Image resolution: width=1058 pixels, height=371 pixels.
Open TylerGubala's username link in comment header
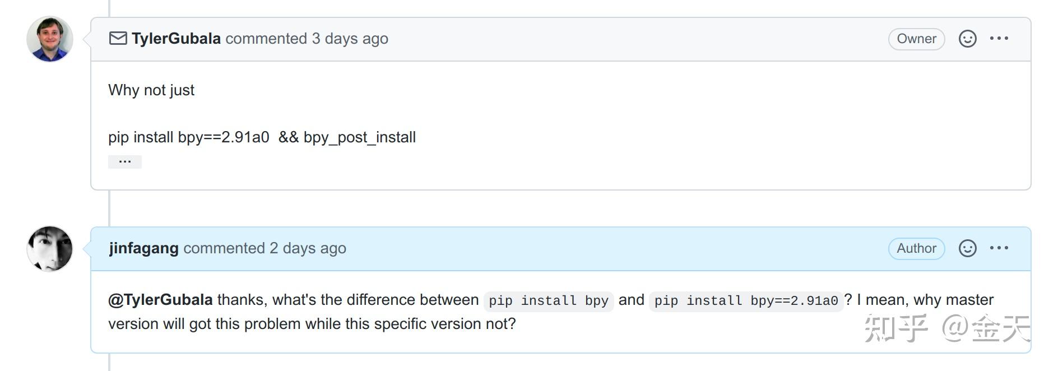[x=176, y=39]
